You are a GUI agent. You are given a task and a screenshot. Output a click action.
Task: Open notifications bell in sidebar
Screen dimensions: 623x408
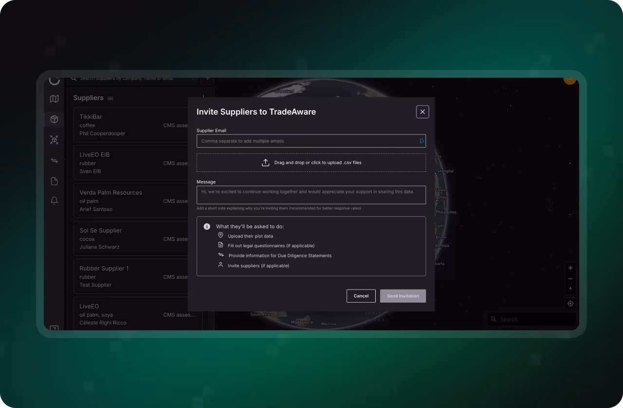pyautogui.click(x=54, y=201)
